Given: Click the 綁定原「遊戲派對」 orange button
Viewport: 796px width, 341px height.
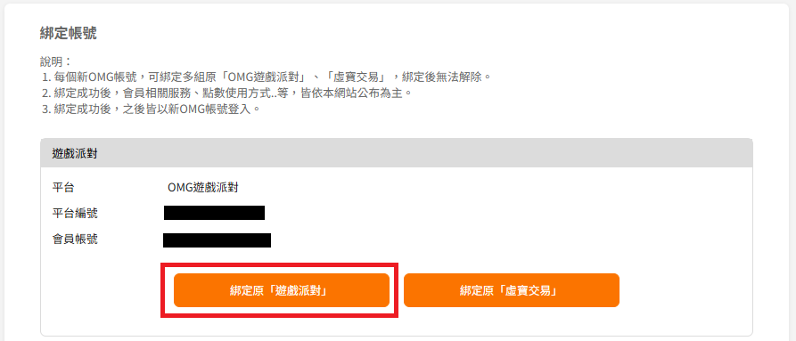Looking at the screenshot, I should coord(282,290).
